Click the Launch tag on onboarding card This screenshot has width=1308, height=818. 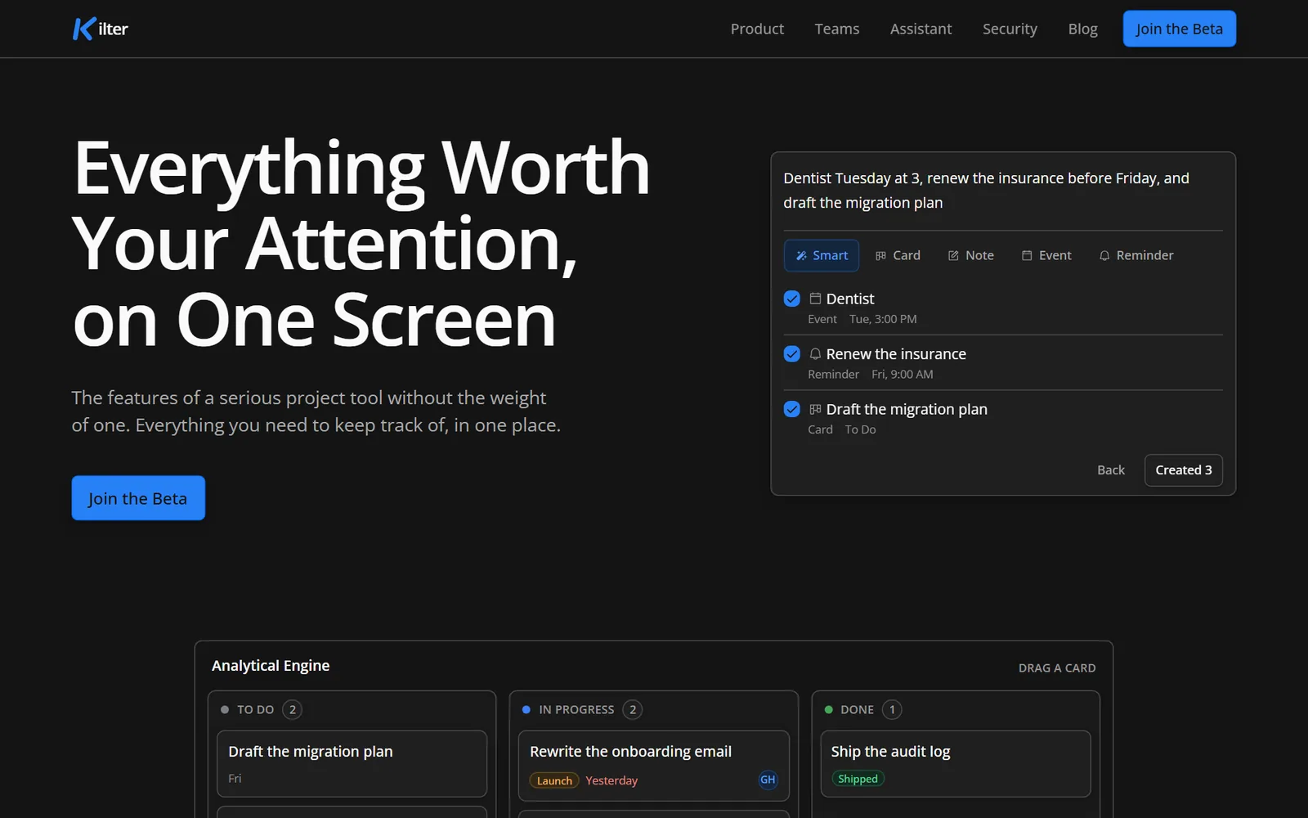[554, 780]
